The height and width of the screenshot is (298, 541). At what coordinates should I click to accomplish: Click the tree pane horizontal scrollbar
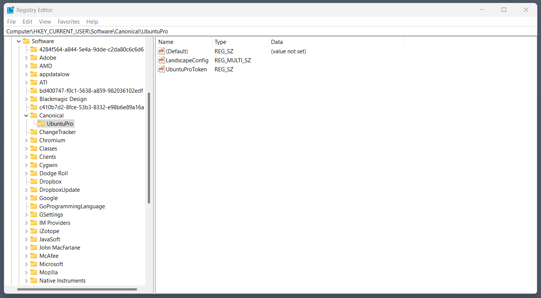coord(77,289)
